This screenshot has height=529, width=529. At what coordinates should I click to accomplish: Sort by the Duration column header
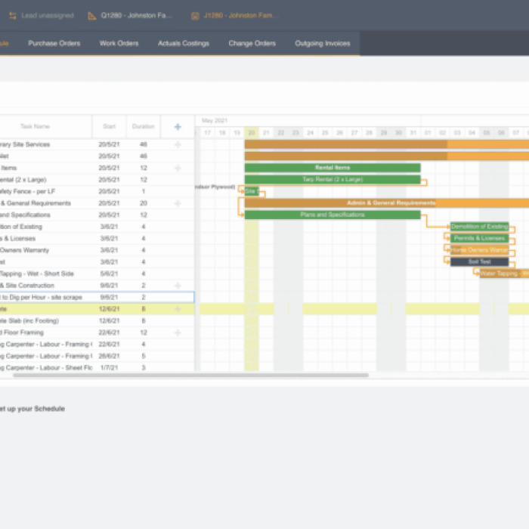(x=143, y=126)
